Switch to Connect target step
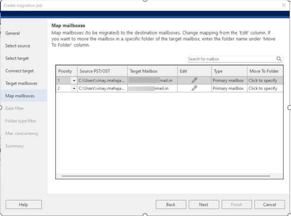Image resolution: width=291 pixels, height=216 pixels. 19,71
